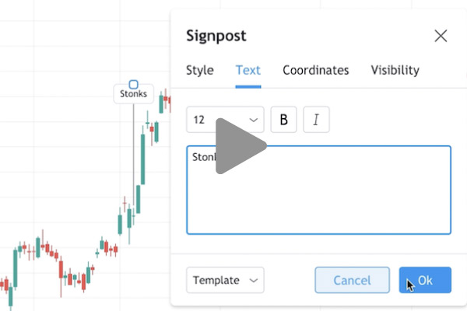
Task: Click the chevron arrow in Template box
Action: [x=254, y=281]
